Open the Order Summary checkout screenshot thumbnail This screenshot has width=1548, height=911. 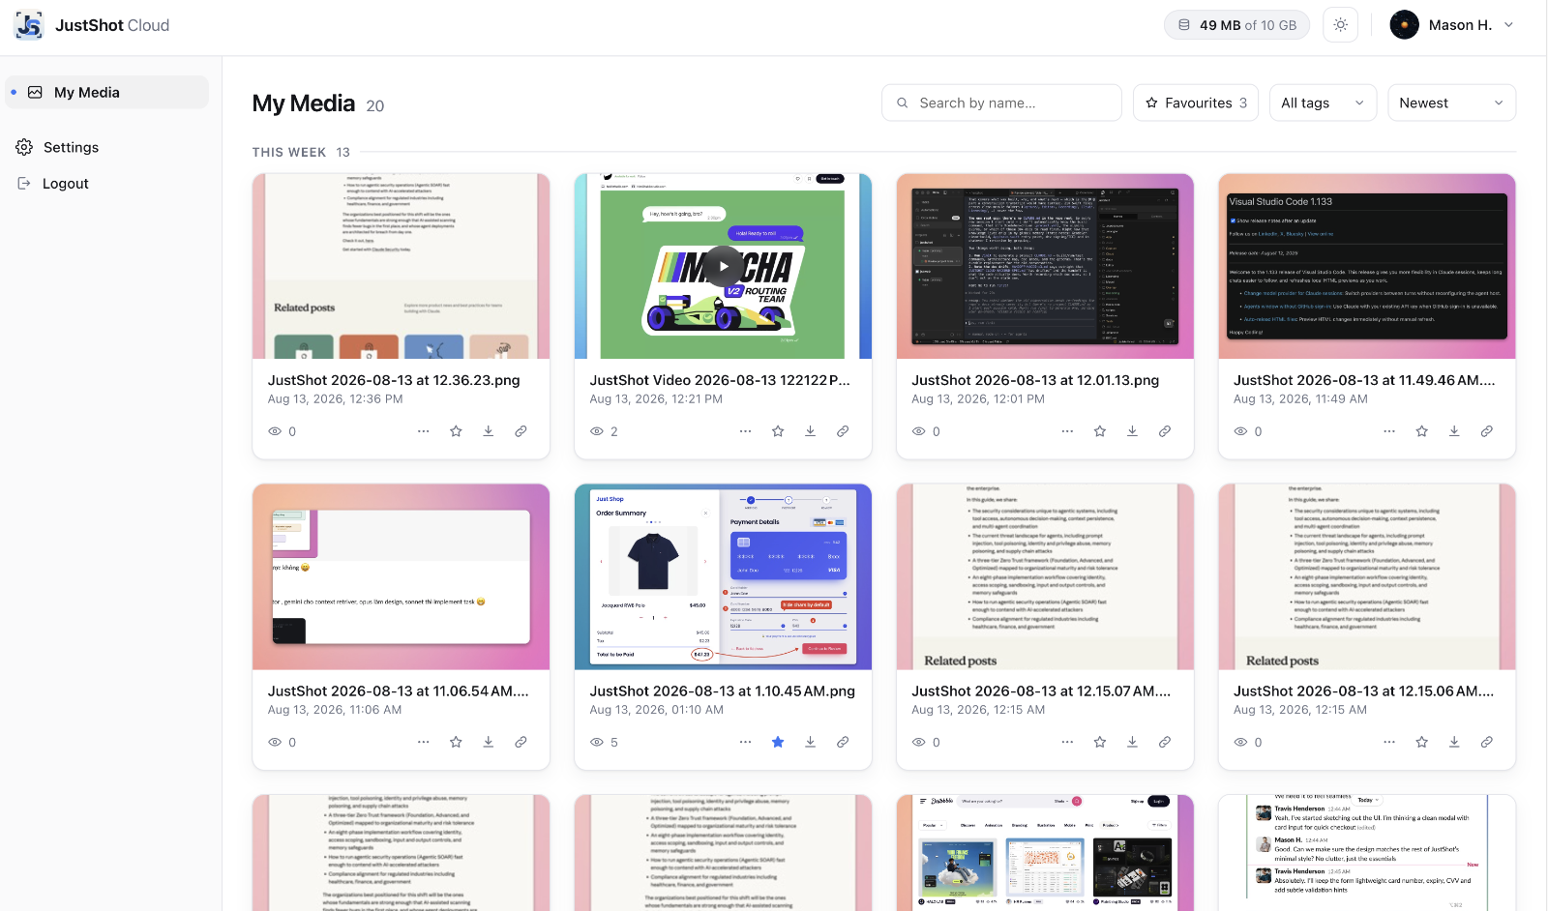pyautogui.click(x=723, y=576)
